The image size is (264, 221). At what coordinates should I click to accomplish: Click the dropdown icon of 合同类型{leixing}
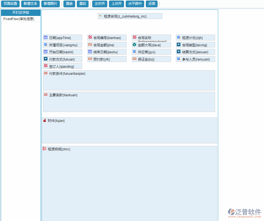[179, 45]
